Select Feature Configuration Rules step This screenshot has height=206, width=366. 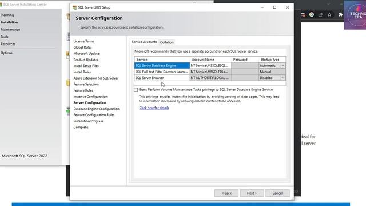point(94,115)
